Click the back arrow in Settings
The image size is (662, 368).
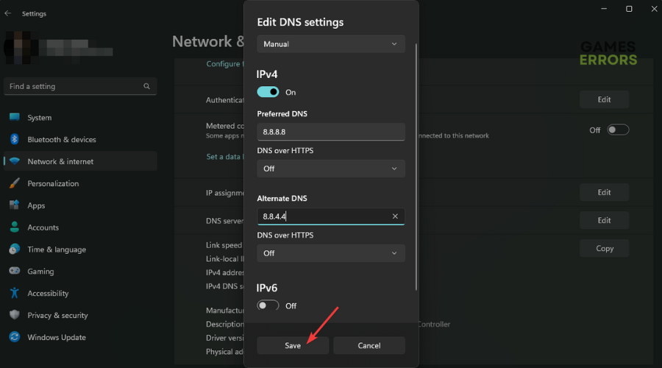coord(7,13)
